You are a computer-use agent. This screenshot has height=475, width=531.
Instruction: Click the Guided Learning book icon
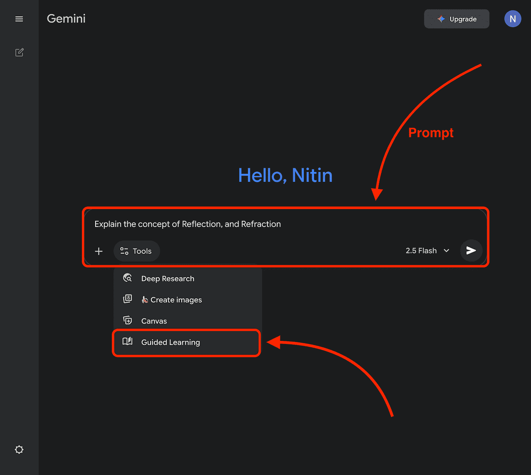click(x=127, y=342)
